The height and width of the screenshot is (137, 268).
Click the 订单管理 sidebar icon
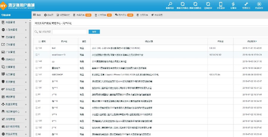[x=3, y=44]
